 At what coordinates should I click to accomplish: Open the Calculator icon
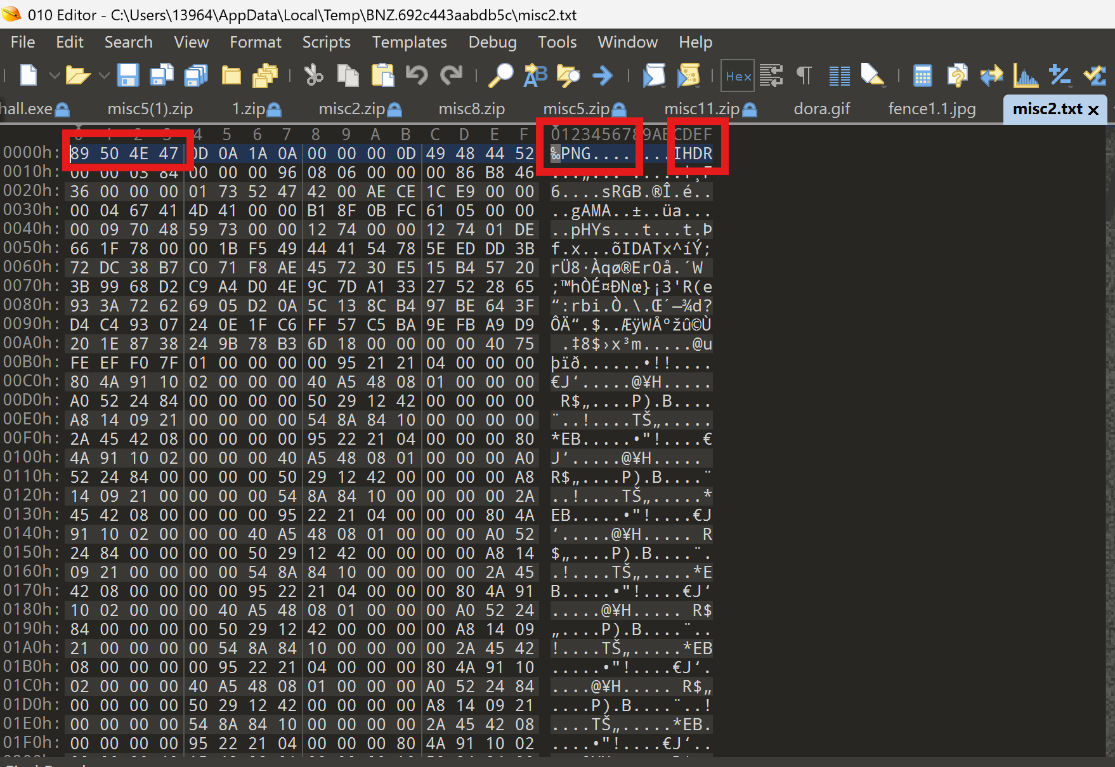point(922,75)
